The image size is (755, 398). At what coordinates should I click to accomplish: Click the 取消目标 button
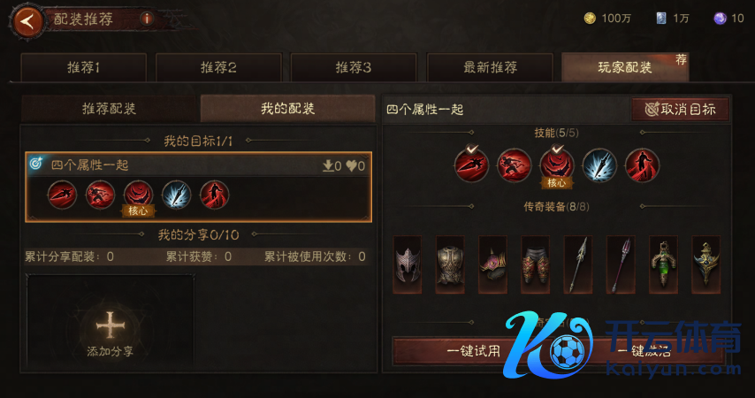pyautogui.click(x=681, y=110)
